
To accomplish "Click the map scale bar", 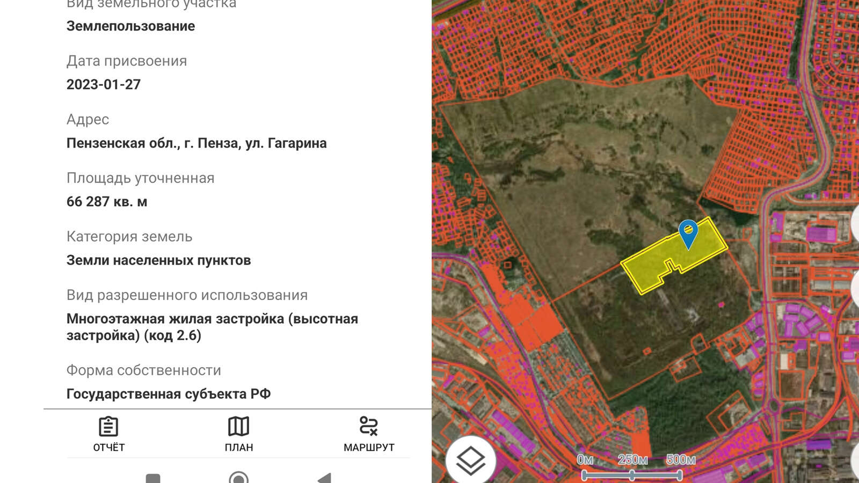I will point(632,474).
